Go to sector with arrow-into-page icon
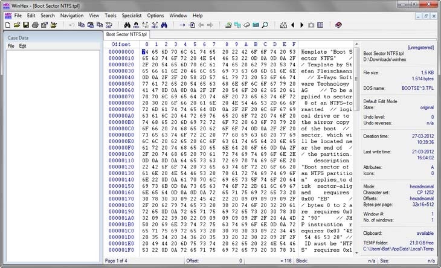The height and width of the screenshot is (268, 441). [192, 25]
